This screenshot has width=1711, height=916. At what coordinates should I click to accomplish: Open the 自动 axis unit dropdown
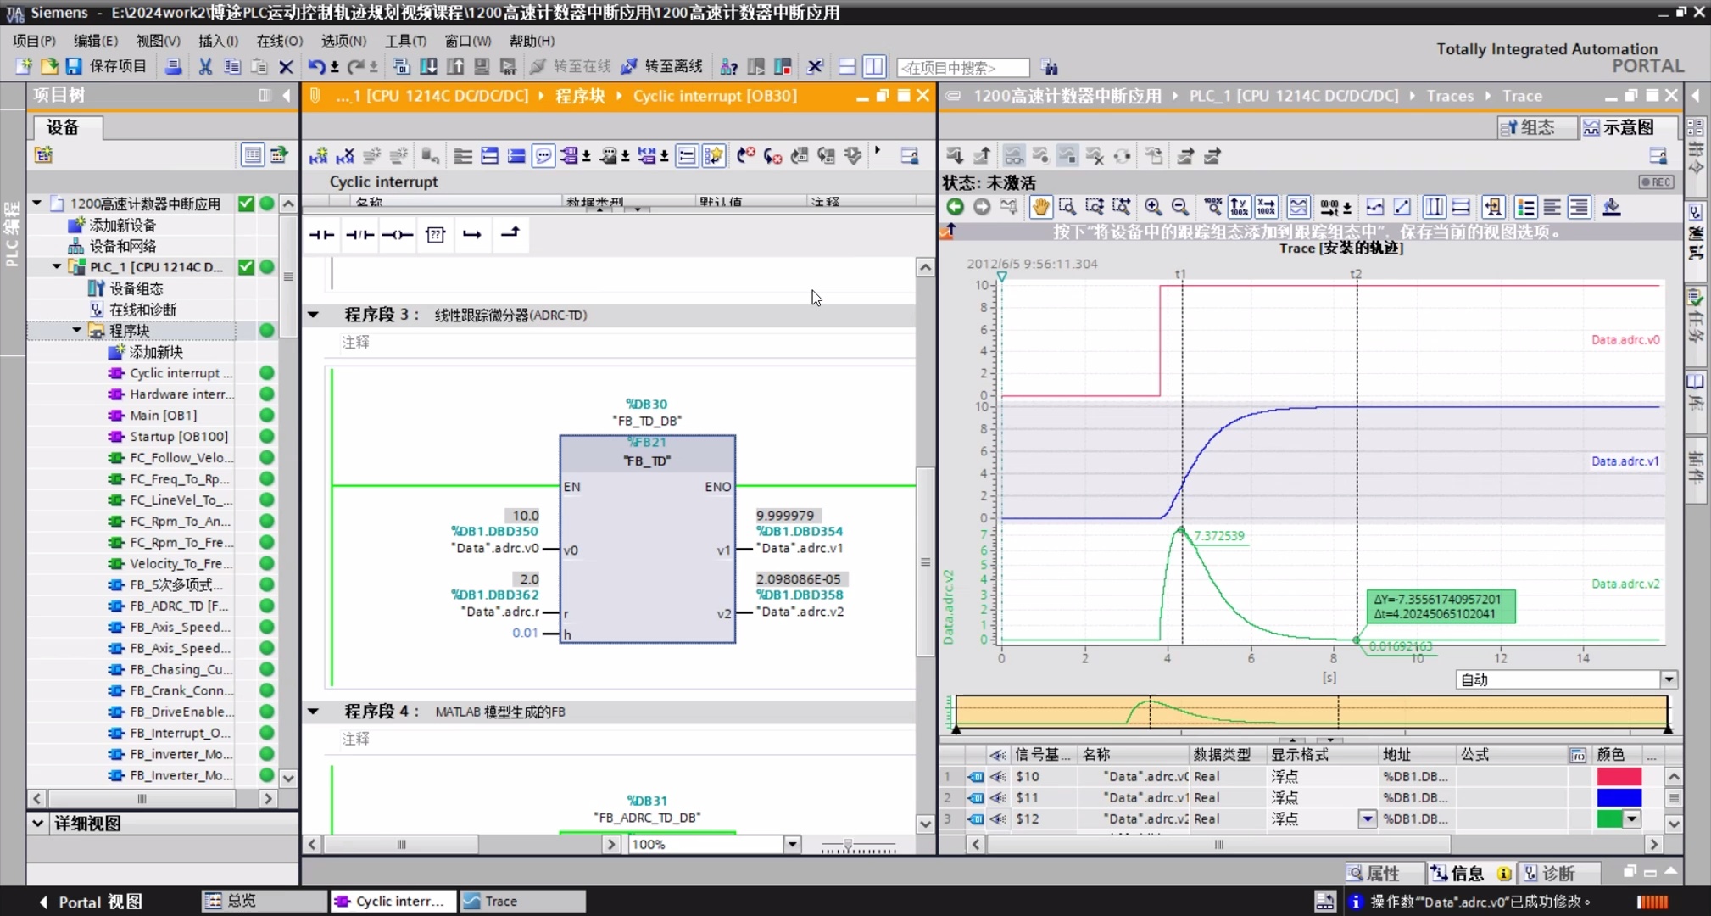[1668, 679]
